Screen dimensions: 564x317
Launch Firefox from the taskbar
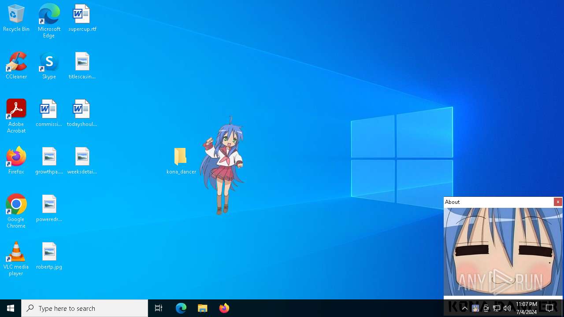pos(224,308)
